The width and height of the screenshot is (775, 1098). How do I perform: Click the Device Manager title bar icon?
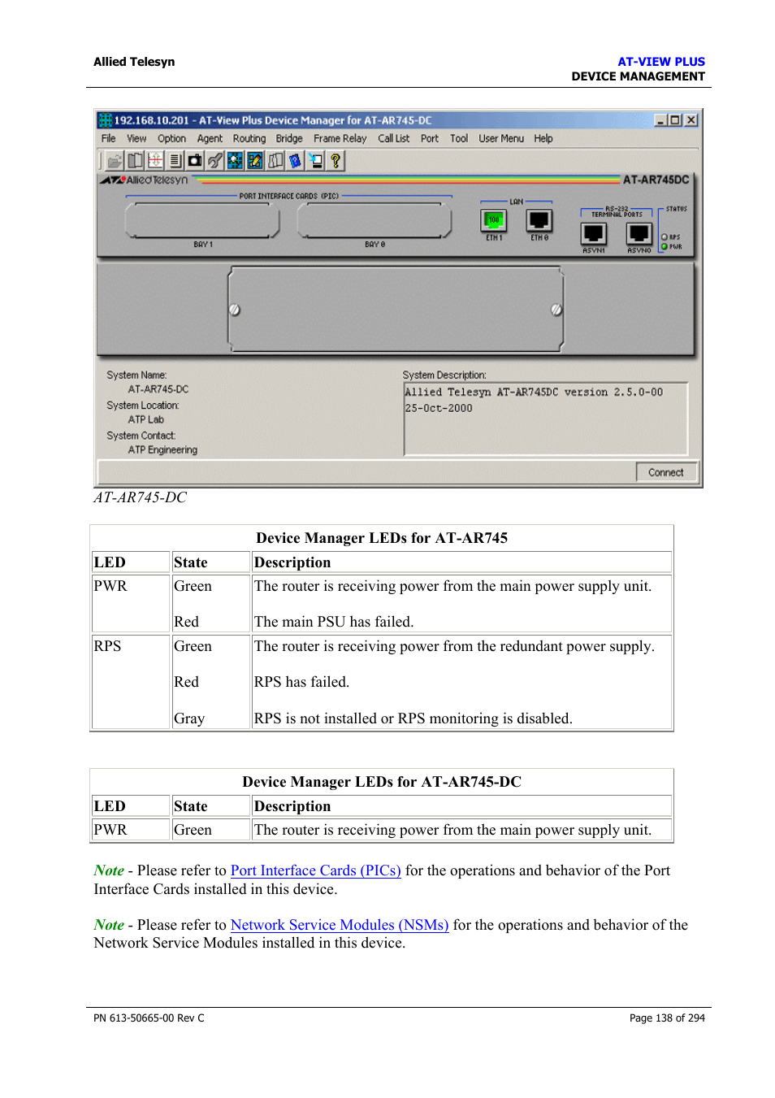[105, 120]
